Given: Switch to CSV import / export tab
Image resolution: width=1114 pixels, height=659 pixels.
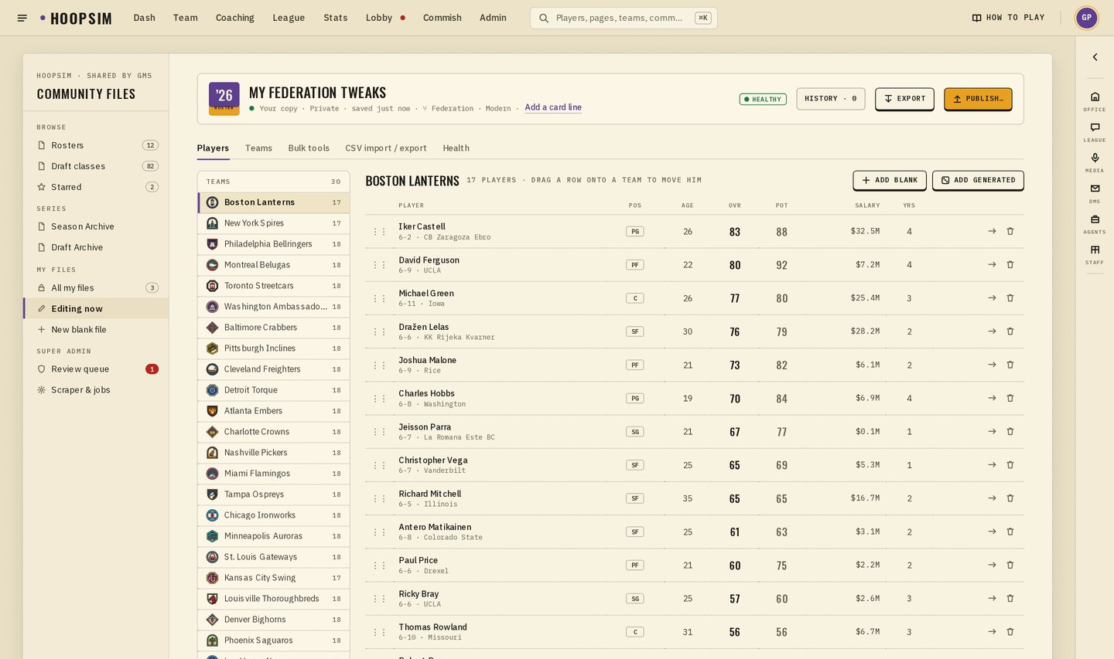Looking at the screenshot, I should (x=386, y=148).
